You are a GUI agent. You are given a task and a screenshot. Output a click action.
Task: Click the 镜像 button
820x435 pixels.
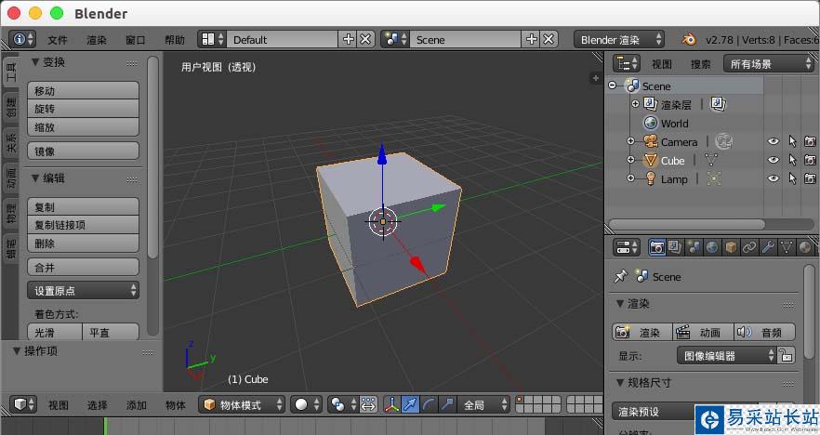pos(83,152)
